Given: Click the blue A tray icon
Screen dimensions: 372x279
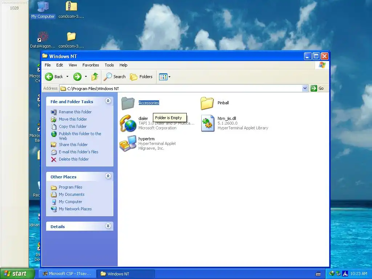Looking at the screenshot, I should [x=345, y=274].
